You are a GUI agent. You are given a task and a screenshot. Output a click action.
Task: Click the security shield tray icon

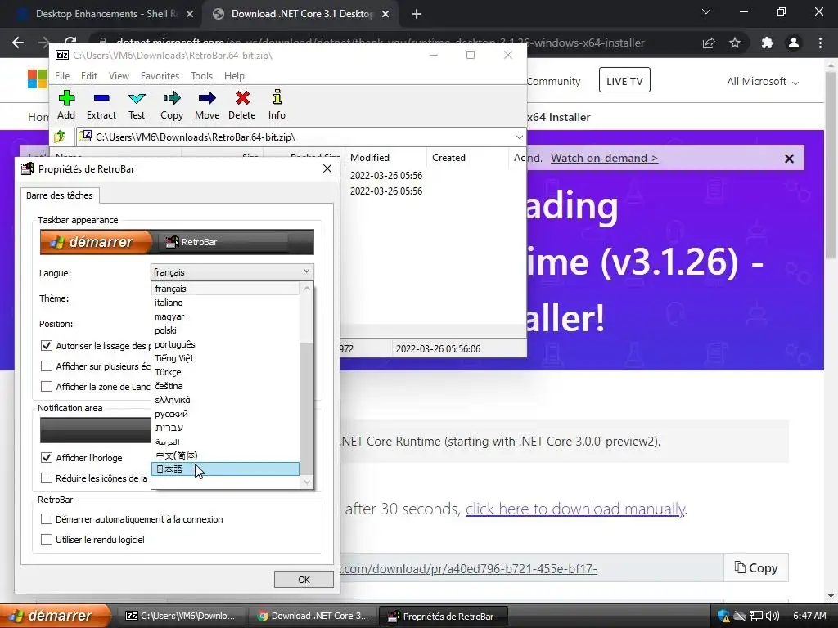[723, 616]
